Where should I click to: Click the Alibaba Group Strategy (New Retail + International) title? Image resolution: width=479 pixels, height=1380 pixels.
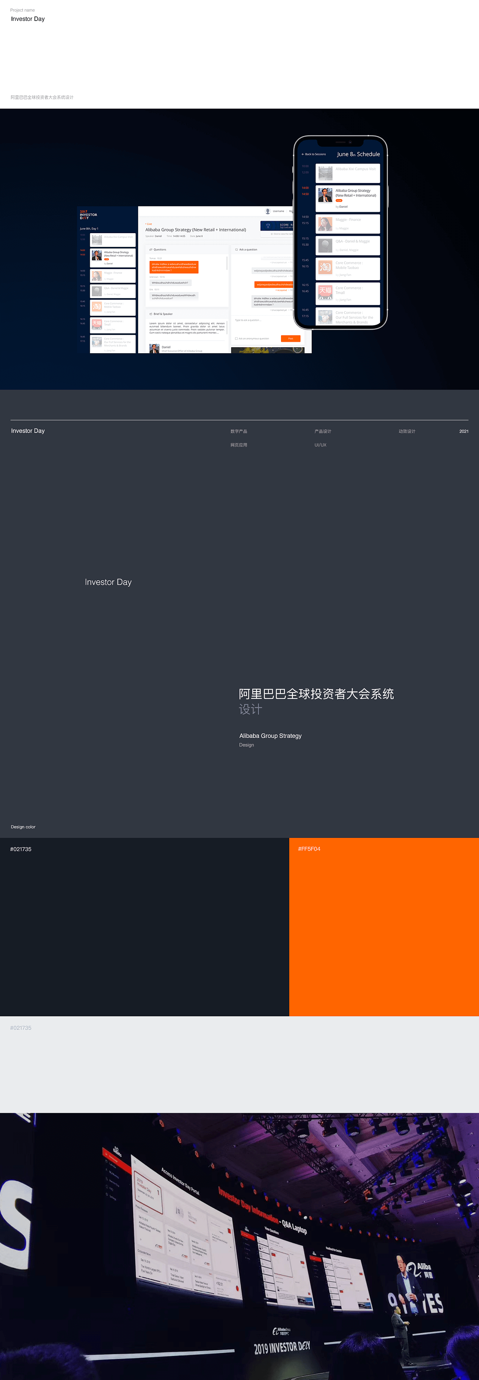tap(196, 230)
